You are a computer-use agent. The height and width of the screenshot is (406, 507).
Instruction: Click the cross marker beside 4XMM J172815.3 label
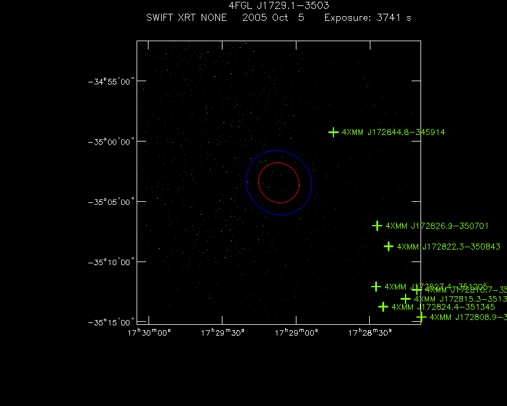pyautogui.click(x=406, y=299)
